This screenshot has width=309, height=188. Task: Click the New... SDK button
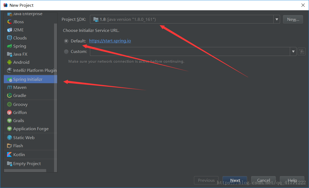pyautogui.click(x=293, y=19)
